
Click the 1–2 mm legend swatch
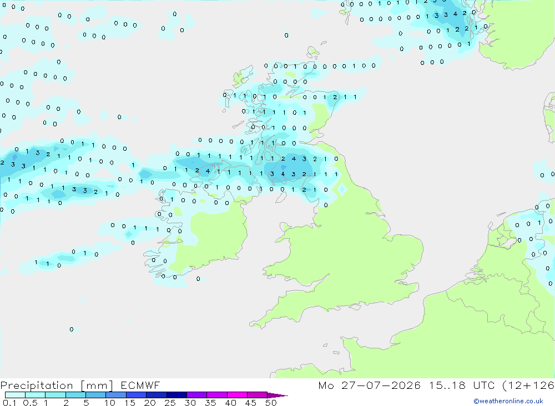[x=55, y=395]
